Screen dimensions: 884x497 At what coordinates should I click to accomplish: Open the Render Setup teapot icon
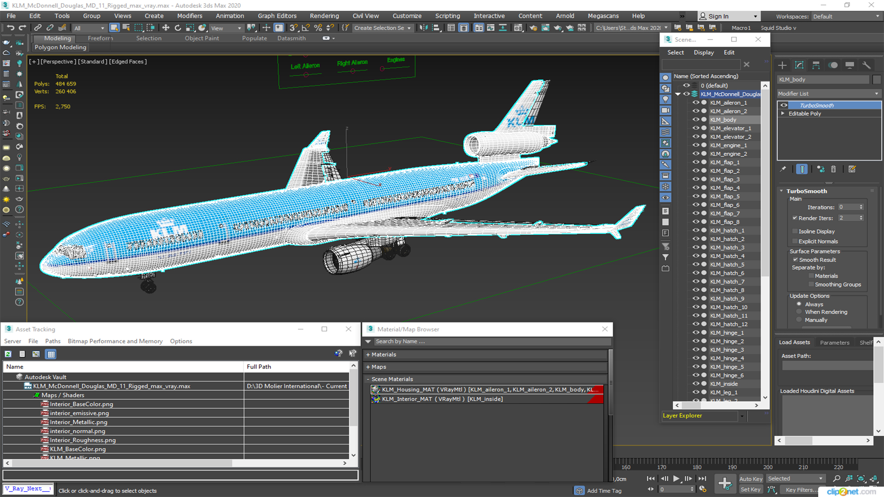click(533, 28)
